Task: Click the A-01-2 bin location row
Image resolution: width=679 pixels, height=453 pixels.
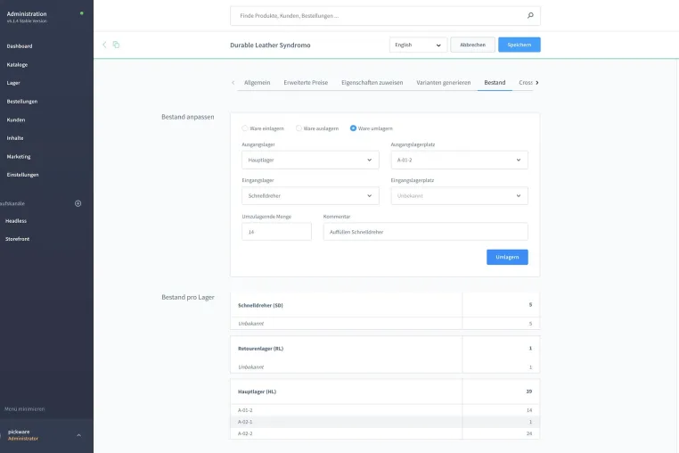Action: click(385, 410)
